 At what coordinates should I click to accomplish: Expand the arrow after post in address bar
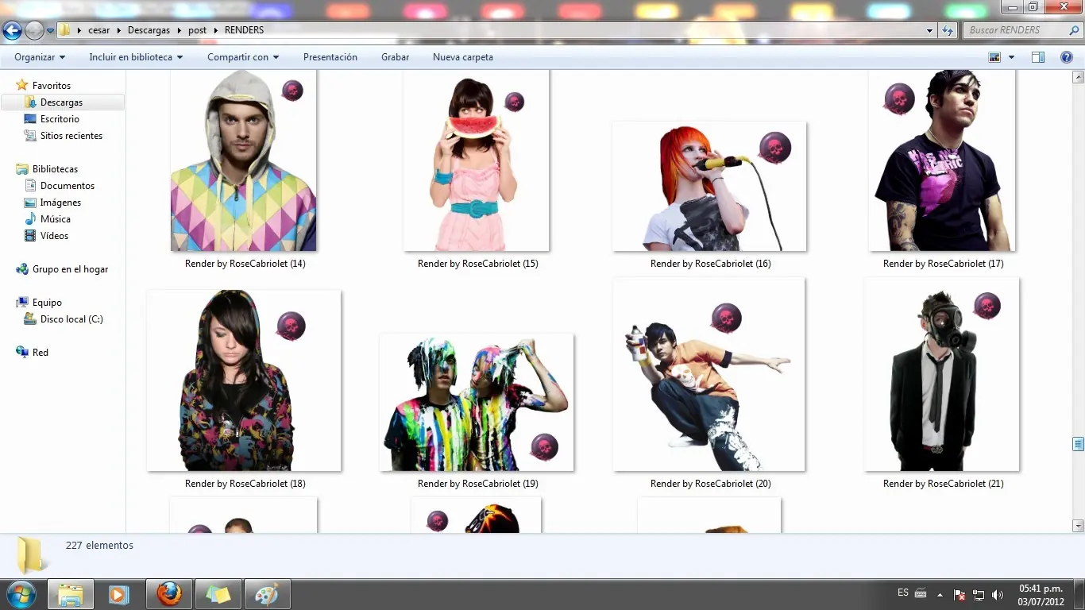[215, 30]
